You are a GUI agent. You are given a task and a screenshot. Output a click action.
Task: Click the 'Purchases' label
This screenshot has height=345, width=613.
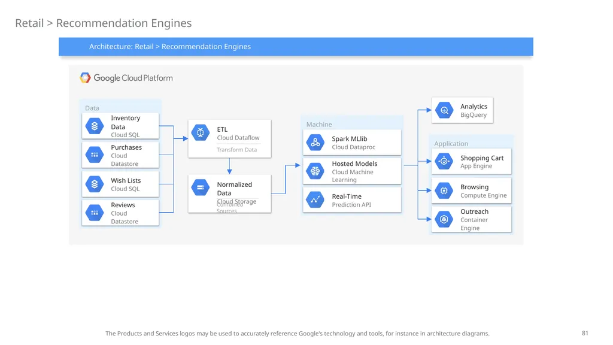pyautogui.click(x=126, y=147)
